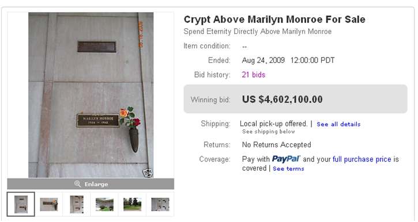Click the Aug 24, 2009 ended date
The image size is (418, 222).
[263, 60]
